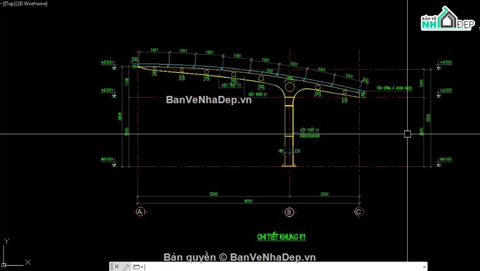Select grid bubble C
The width and height of the screenshot is (480, 271).
[x=359, y=212]
